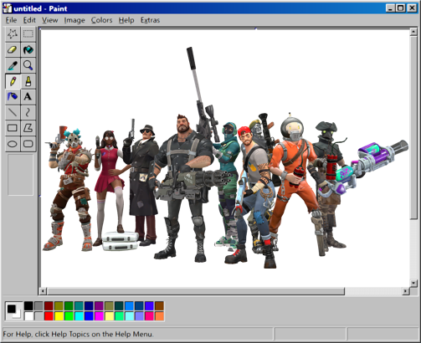Screen dimensions: 421x343
Task: Click the Magnifier tool
Action: coord(28,65)
